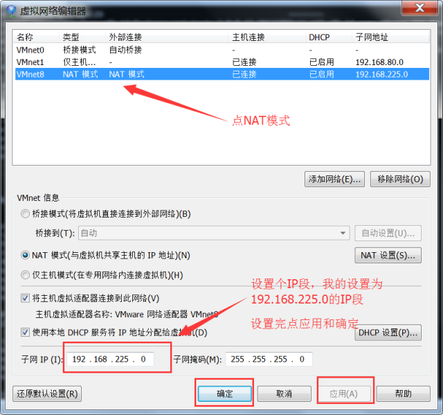443x415 pixels.
Task: Open NAT 设置(S)... dialog
Action: [x=388, y=255]
